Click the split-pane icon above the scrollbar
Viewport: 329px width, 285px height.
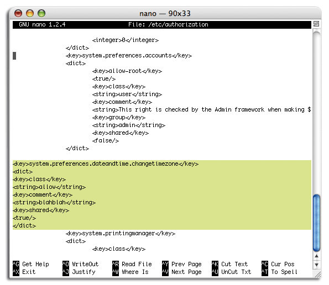tap(316, 24)
